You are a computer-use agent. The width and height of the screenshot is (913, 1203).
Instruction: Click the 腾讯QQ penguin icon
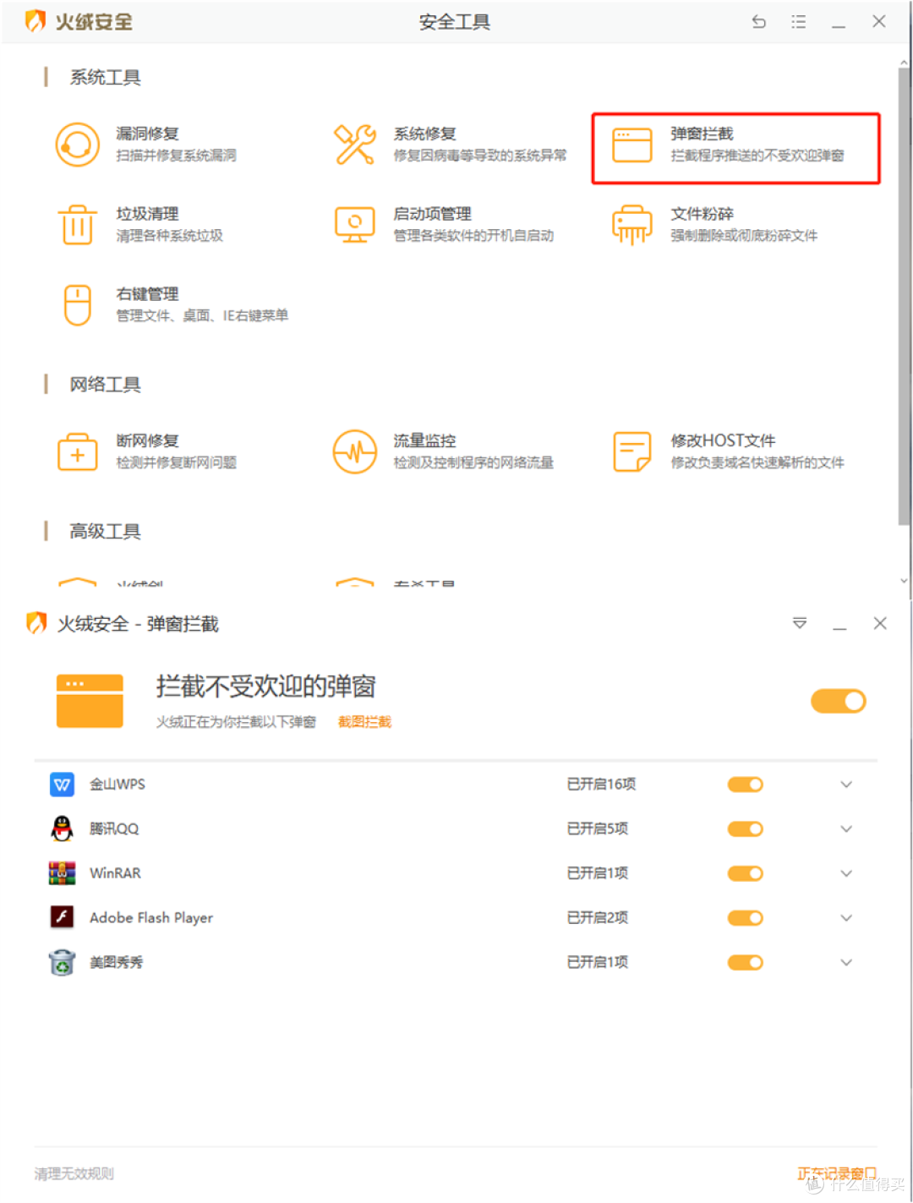coord(63,828)
